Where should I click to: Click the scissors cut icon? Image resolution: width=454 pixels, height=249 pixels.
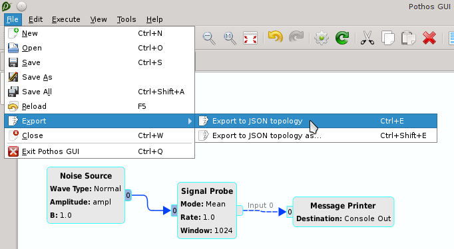[x=367, y=38]
